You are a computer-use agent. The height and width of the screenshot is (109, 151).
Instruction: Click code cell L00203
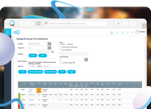(x=23, y=95)
